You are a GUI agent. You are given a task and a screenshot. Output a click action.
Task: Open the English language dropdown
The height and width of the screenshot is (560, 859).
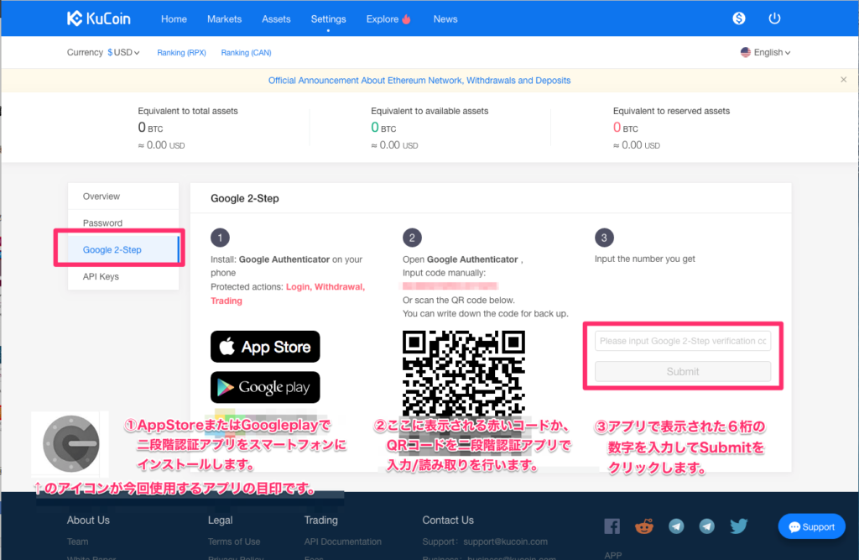coord(765,53)
